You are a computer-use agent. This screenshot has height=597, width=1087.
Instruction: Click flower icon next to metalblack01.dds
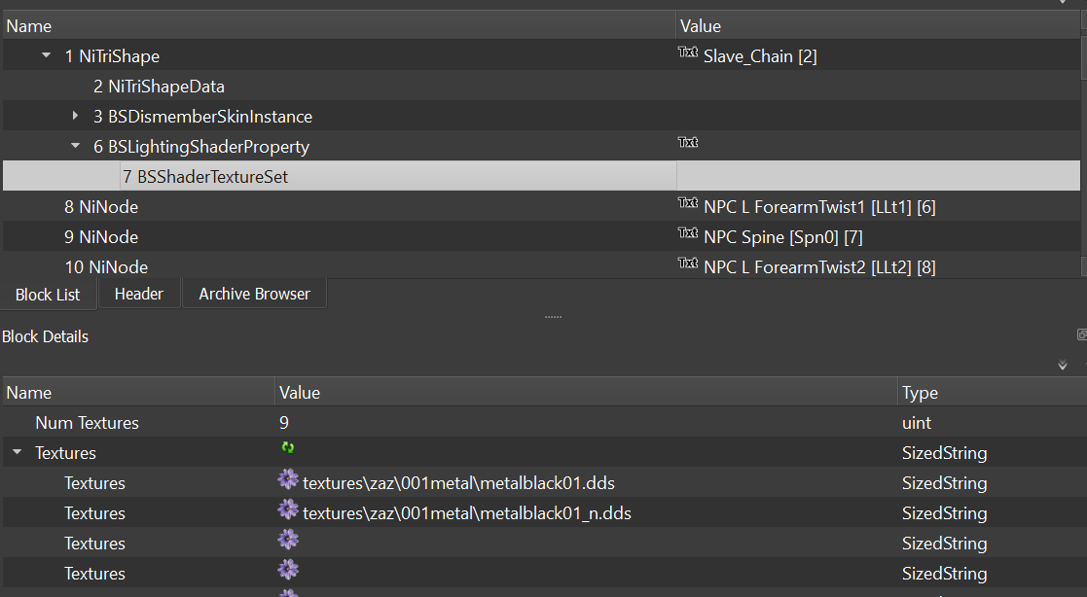(x=288, y=479)
